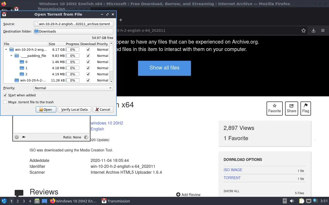Open the Firefox hamburger menu

click(323, 30)
